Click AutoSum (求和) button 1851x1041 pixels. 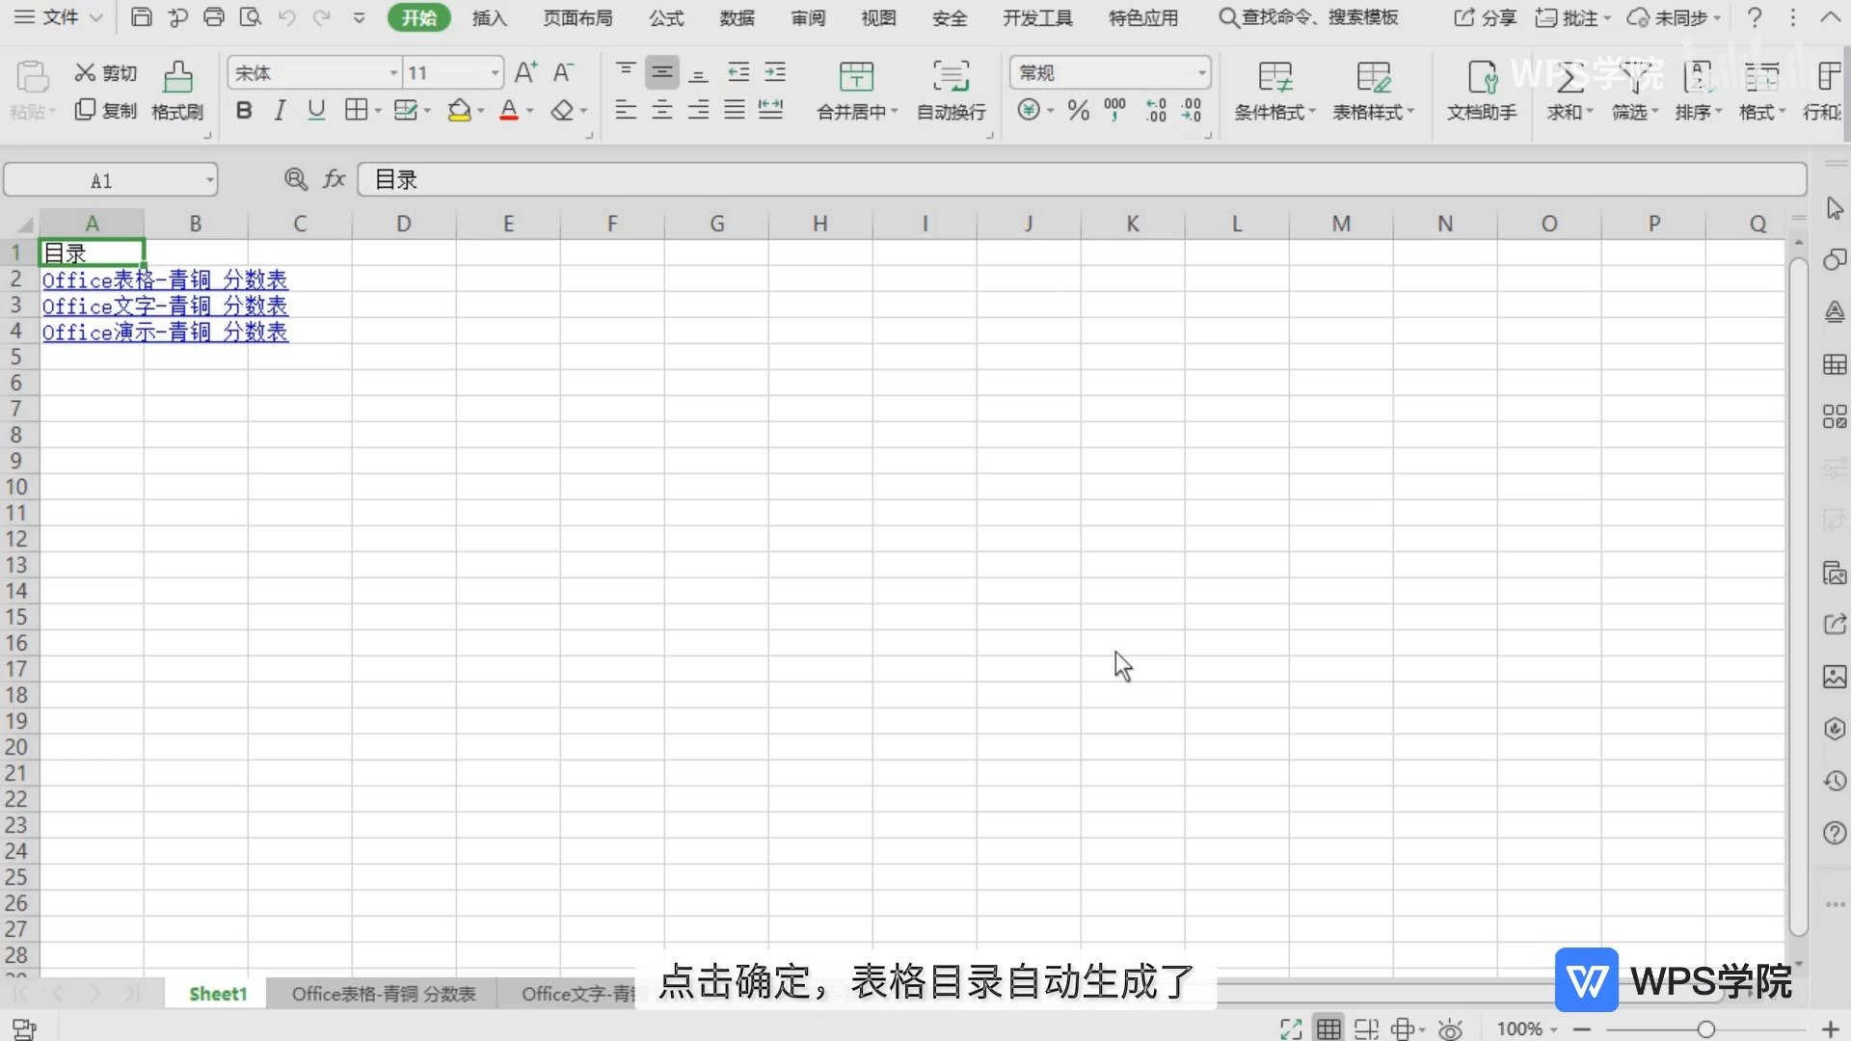click(x=1569, y=92)
